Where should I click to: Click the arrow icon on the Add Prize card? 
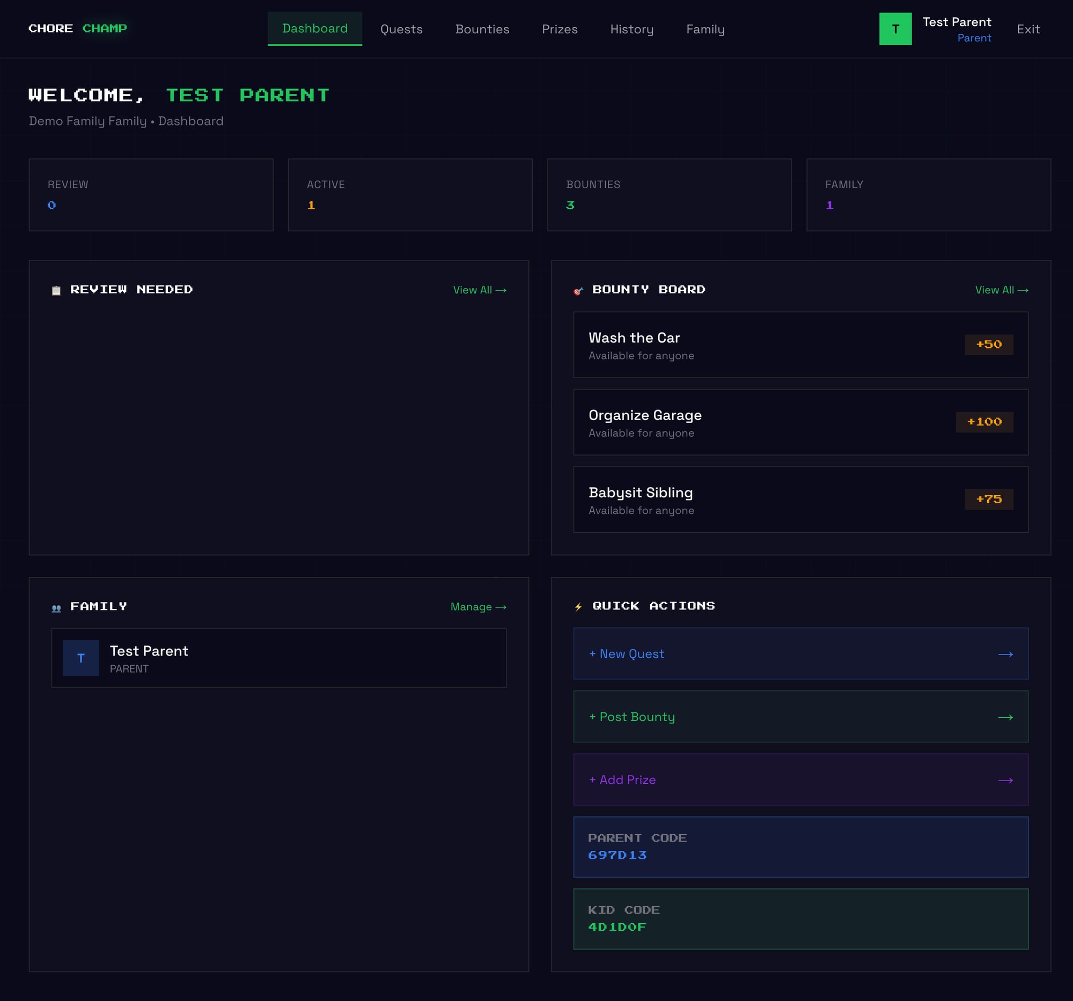coord(1005,780)
